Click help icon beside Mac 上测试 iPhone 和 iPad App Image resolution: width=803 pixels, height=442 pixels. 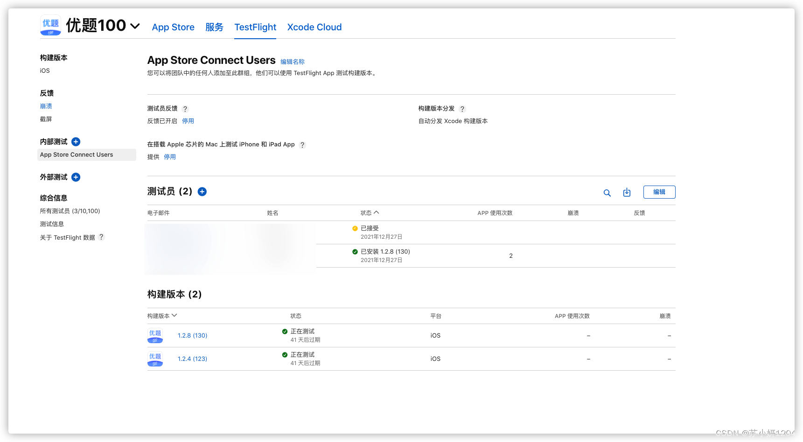(x=302, y=145)
